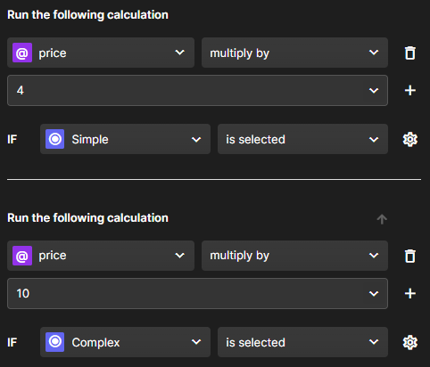Open the second price variable dropdown
Screen dimensions: 430x367
click(x=101, y=256)
